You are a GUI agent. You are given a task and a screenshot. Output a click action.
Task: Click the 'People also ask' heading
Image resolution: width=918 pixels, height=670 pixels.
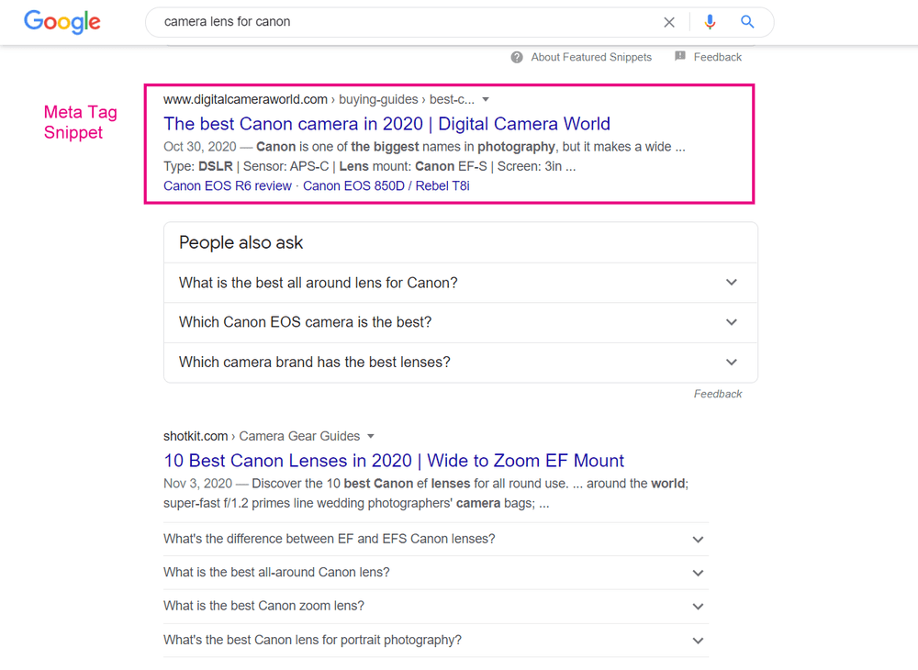pyautogui.click(x=241, y=243)
